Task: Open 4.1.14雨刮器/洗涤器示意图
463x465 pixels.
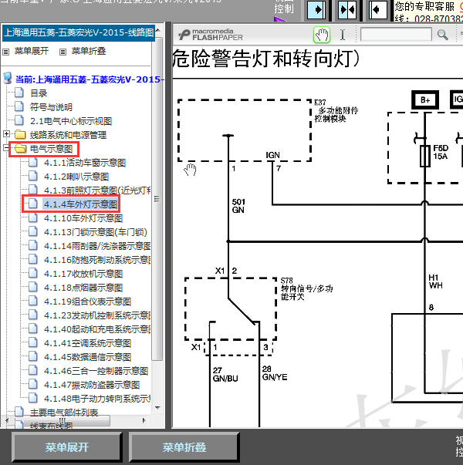Action: [x=97, y=246]
